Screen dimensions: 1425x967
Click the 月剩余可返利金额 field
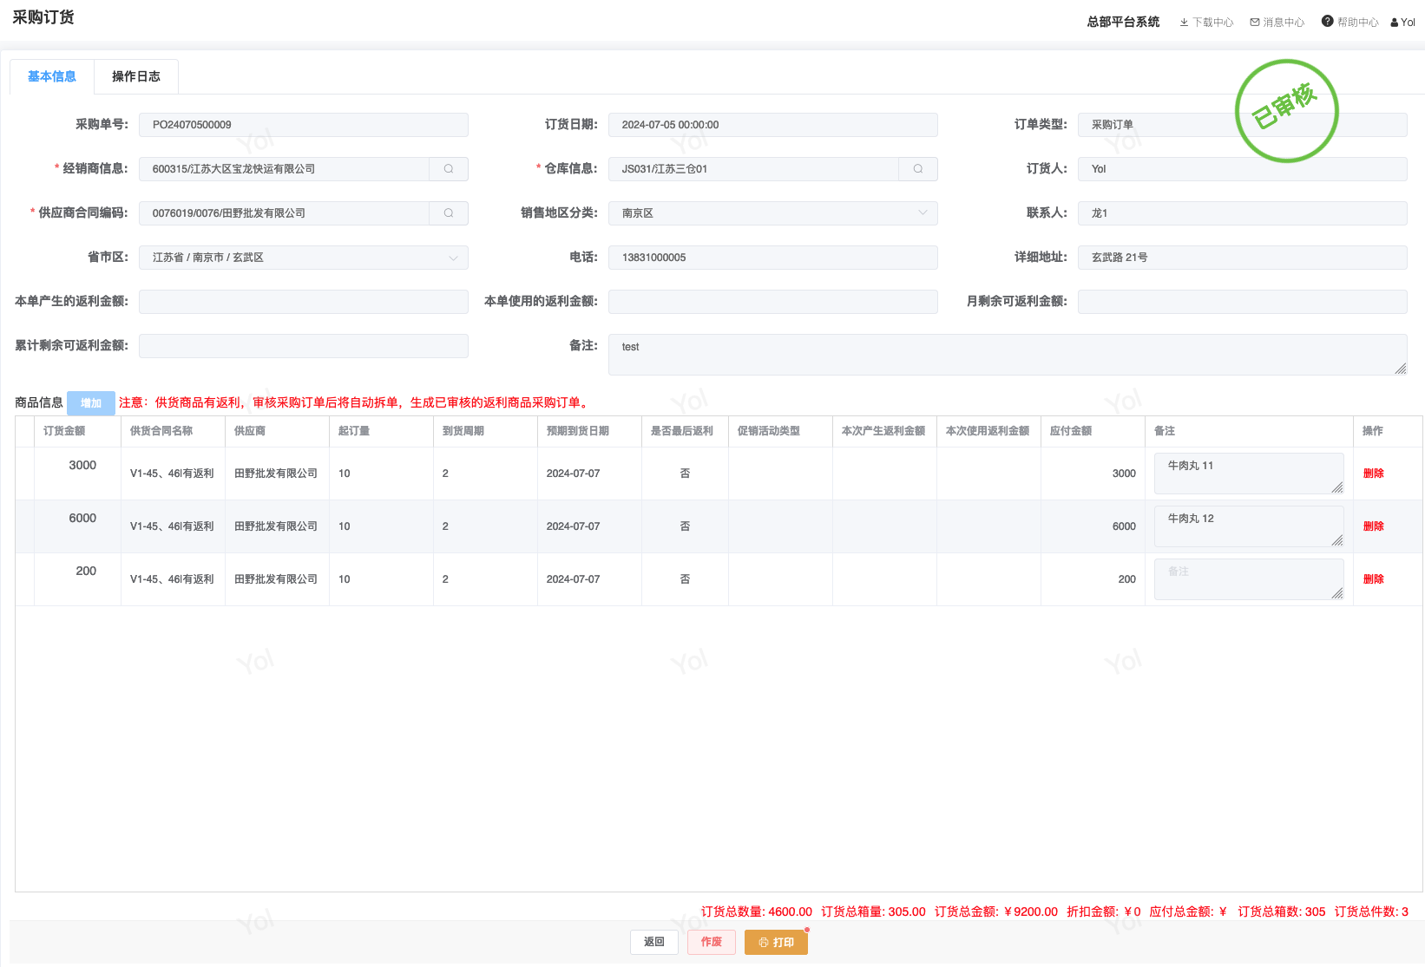click(1242, 302)
